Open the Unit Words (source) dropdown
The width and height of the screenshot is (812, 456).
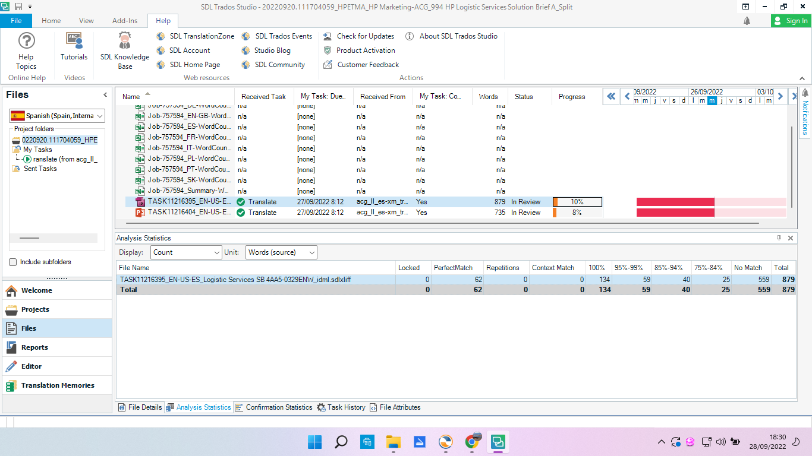(281, 252)
